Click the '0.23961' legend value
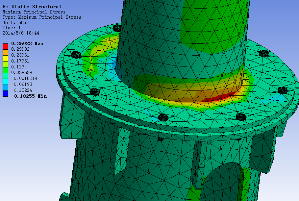The image size is (299, 201). coord(20,55)
